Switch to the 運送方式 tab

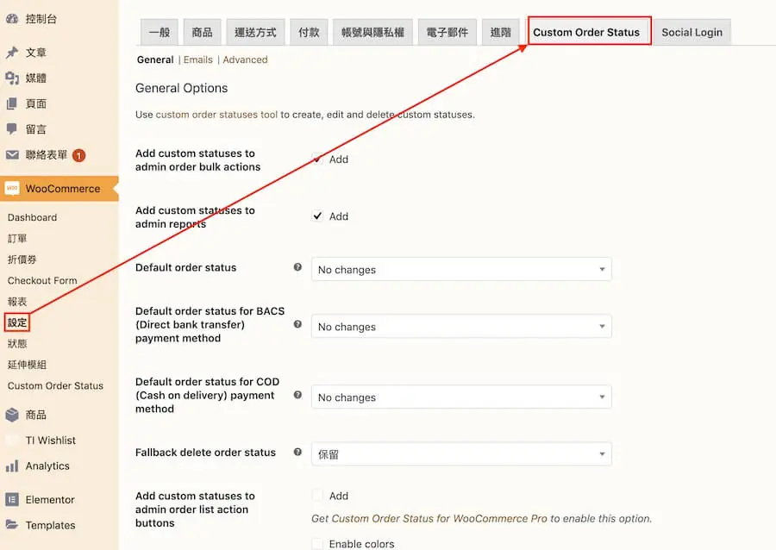255,32
